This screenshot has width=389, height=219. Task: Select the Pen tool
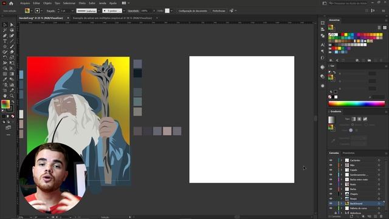(x=5, y=35)
